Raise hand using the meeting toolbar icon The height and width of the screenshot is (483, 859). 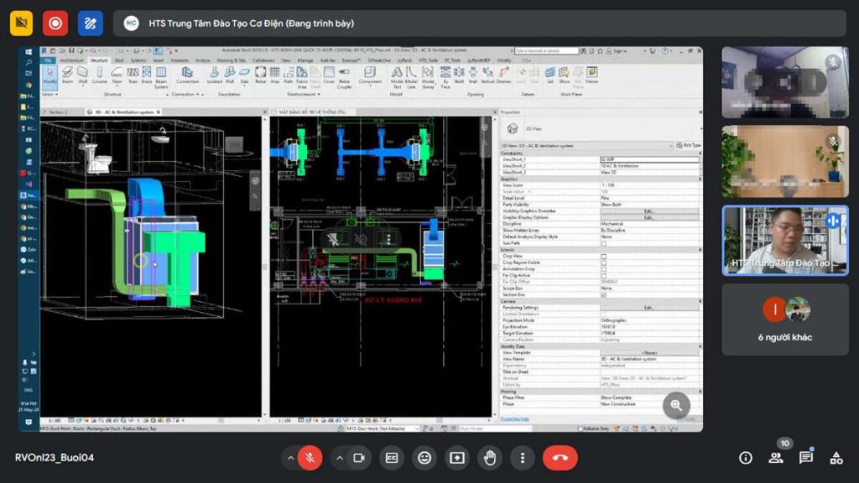click(489, 458)
